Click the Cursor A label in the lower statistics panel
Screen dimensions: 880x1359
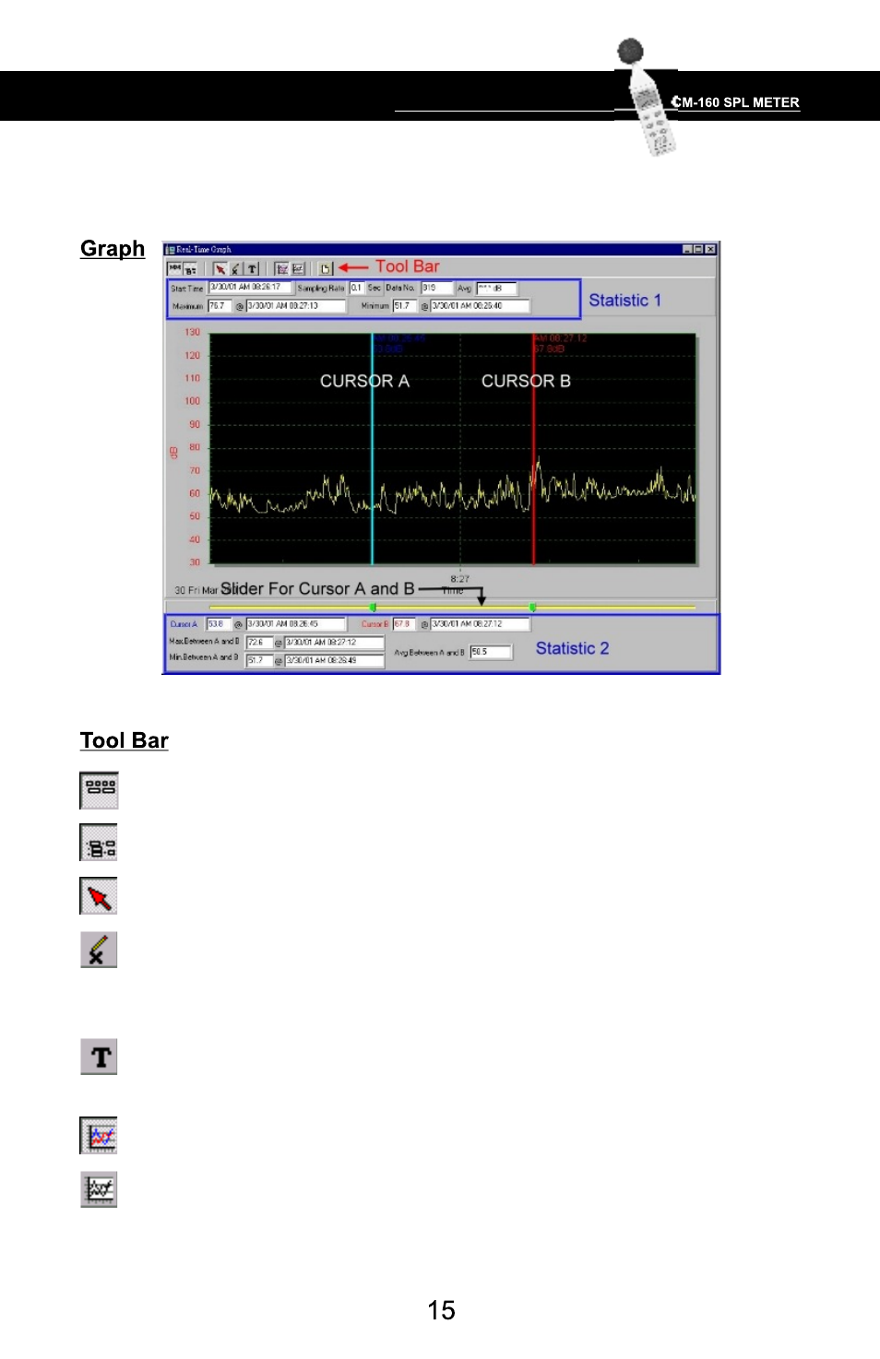click(184, 624)
